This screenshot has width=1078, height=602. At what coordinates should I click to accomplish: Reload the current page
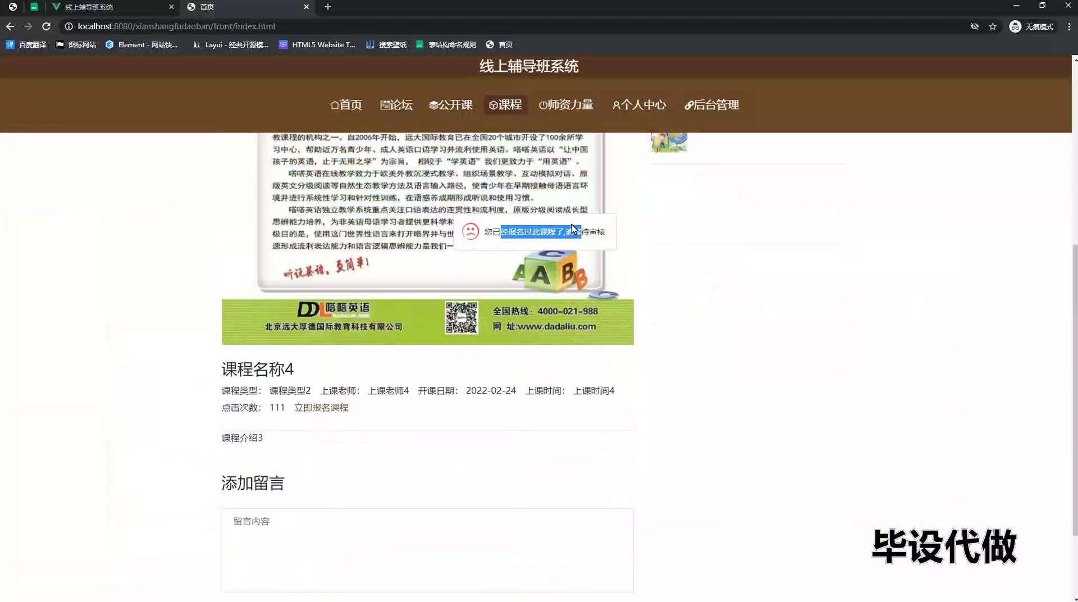(x=47, y=26)
